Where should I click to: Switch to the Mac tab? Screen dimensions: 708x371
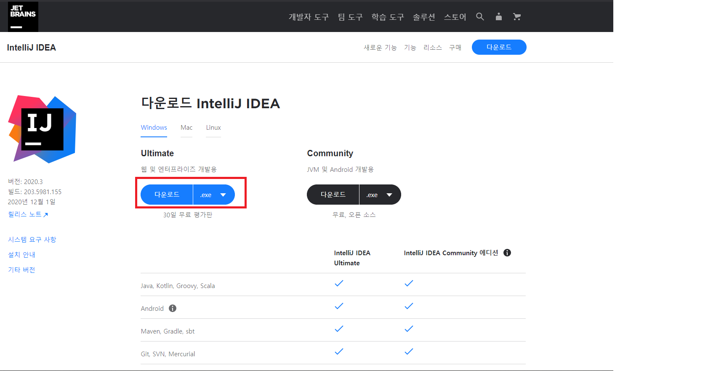[x=186, y=128]
